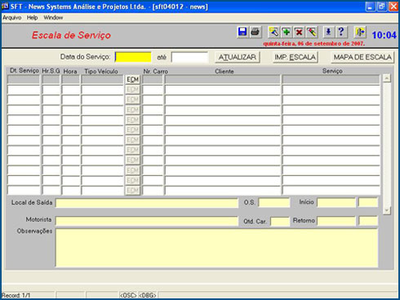Click the pencil clear record icon
400x300 pixels.
(312, 32)
